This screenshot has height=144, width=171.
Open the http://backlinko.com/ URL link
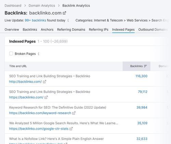(25, 82)
